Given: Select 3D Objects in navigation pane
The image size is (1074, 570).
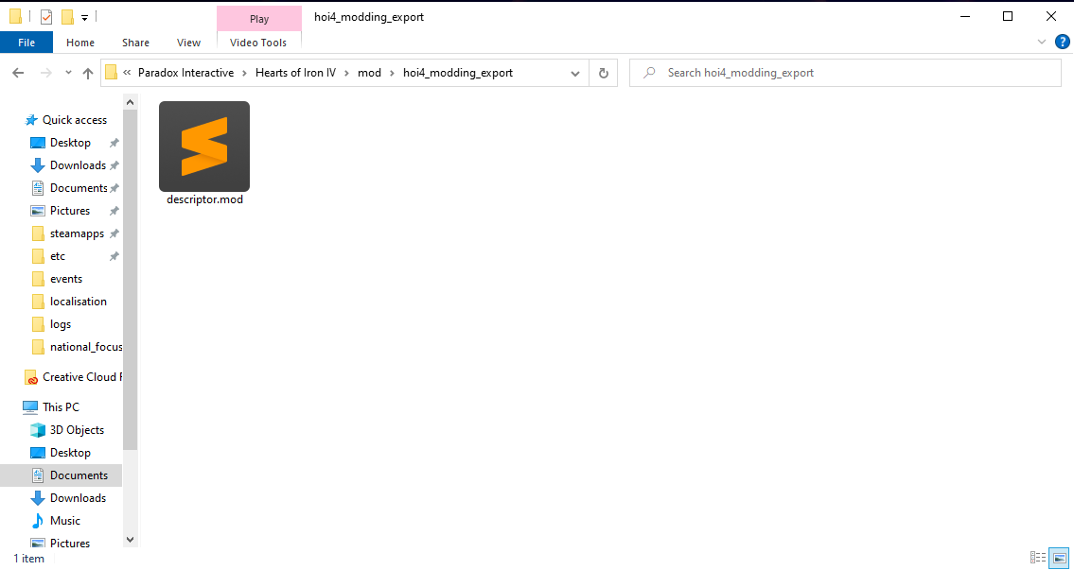Looking at the screenshot, I should point(77,430).
